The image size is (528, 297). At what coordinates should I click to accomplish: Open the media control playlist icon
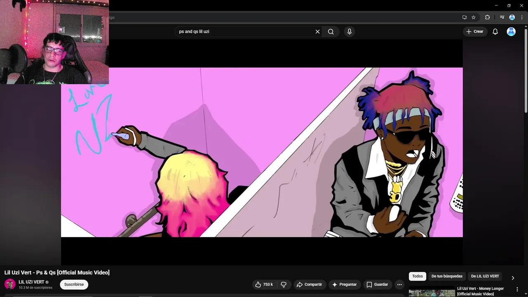(502, 17)
